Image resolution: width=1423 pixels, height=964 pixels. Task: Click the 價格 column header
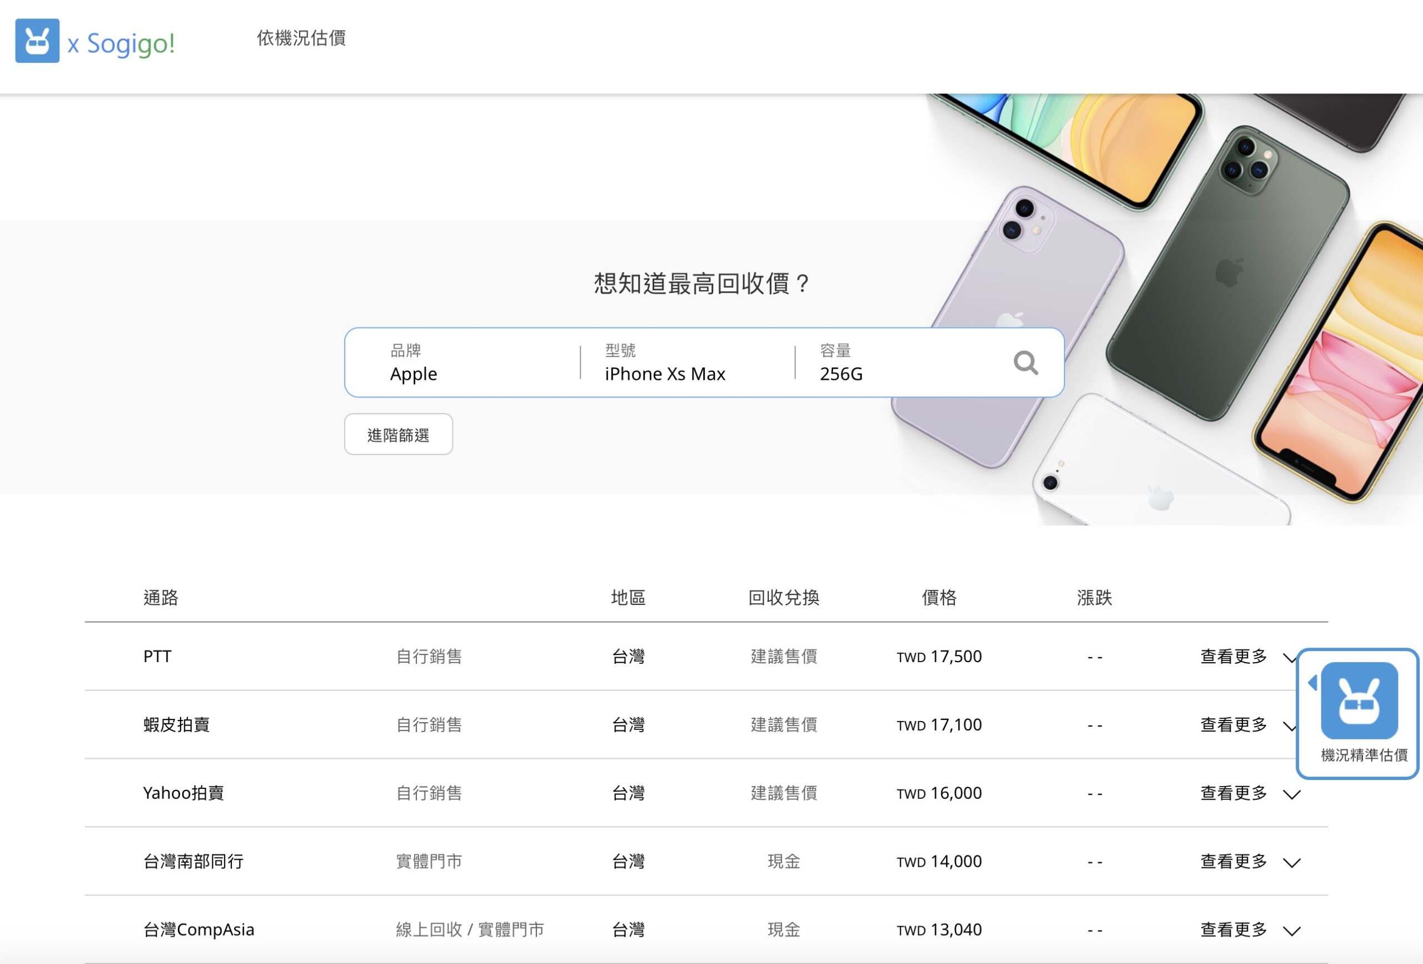pyautogui.click(x=939, y=597)
